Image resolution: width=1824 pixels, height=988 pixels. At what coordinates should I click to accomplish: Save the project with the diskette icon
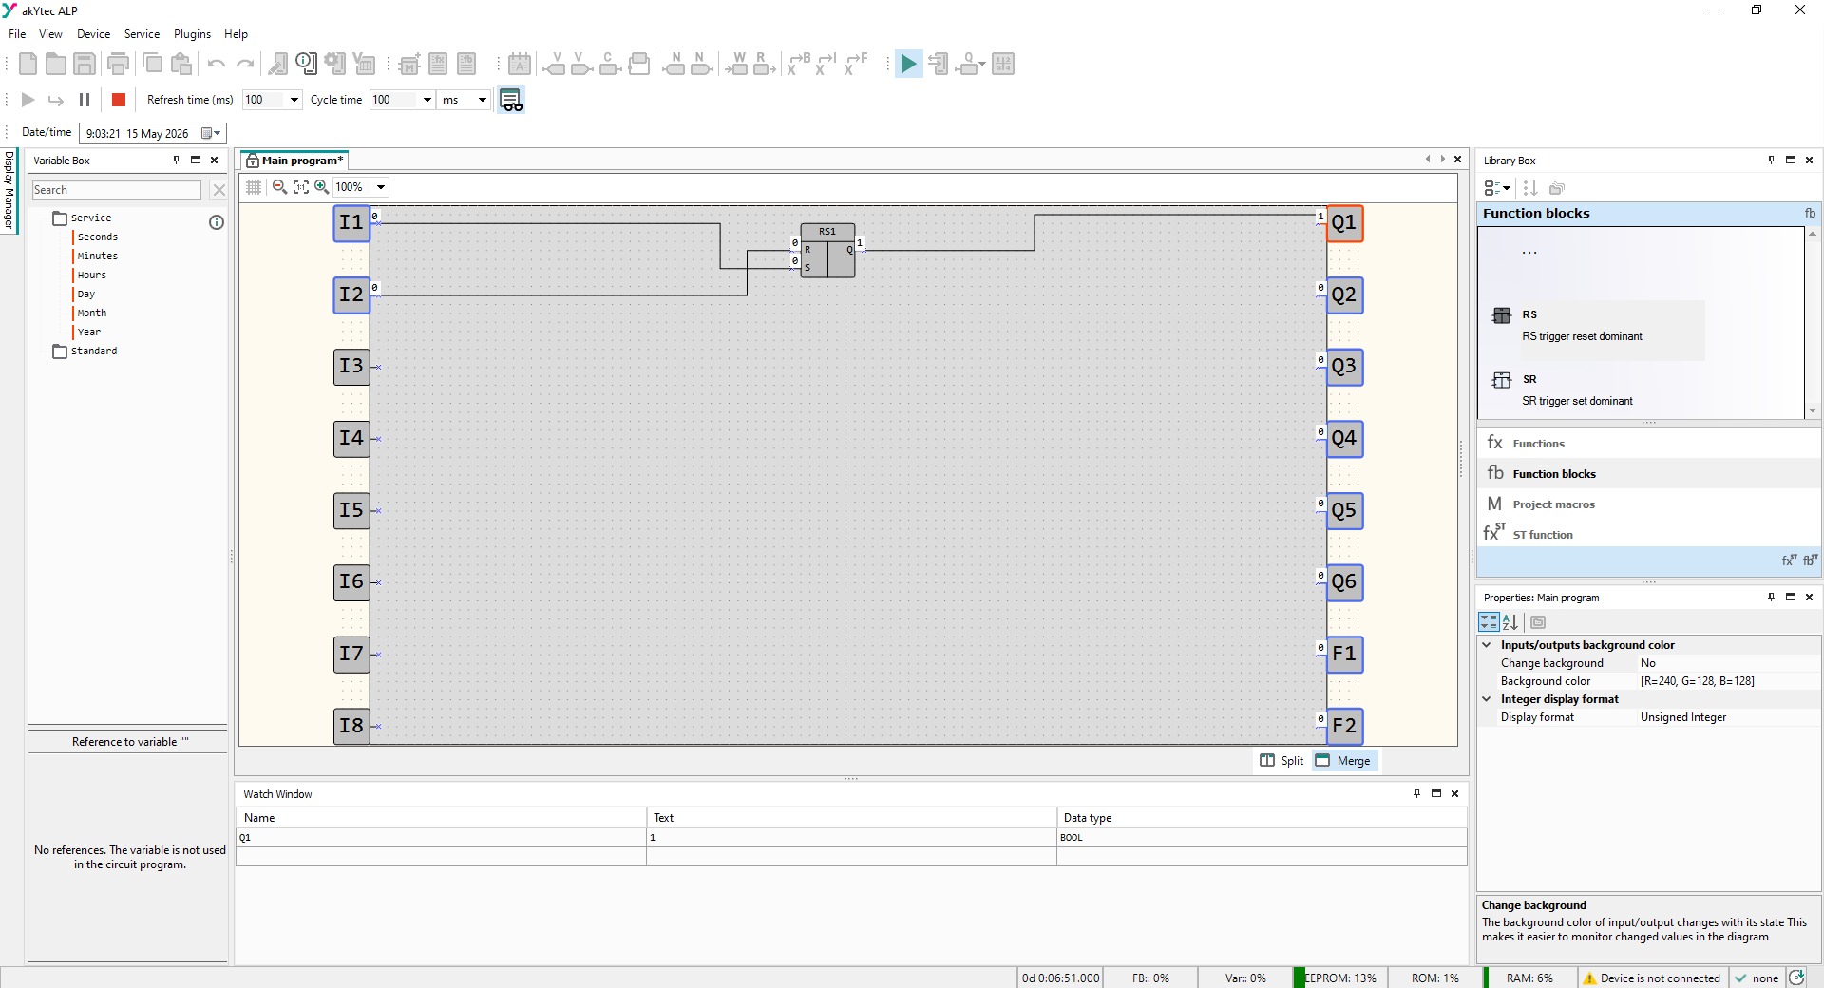click(85, 64)
